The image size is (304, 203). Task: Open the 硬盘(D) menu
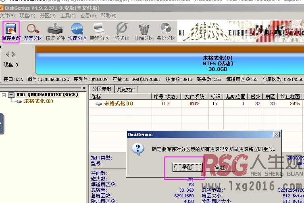coord(27,16)
